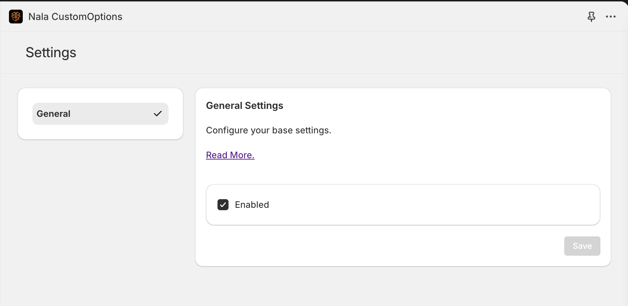The image size is (628, 306).
Task: Pin the app using the pin icon
Action: tap(591, 17)
